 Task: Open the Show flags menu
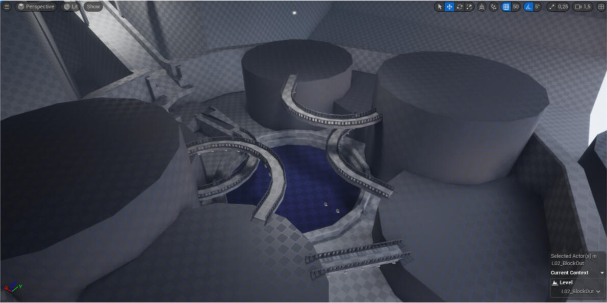(93, 7)
